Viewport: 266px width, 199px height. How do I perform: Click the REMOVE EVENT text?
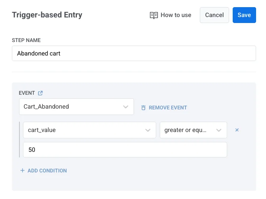168,107
